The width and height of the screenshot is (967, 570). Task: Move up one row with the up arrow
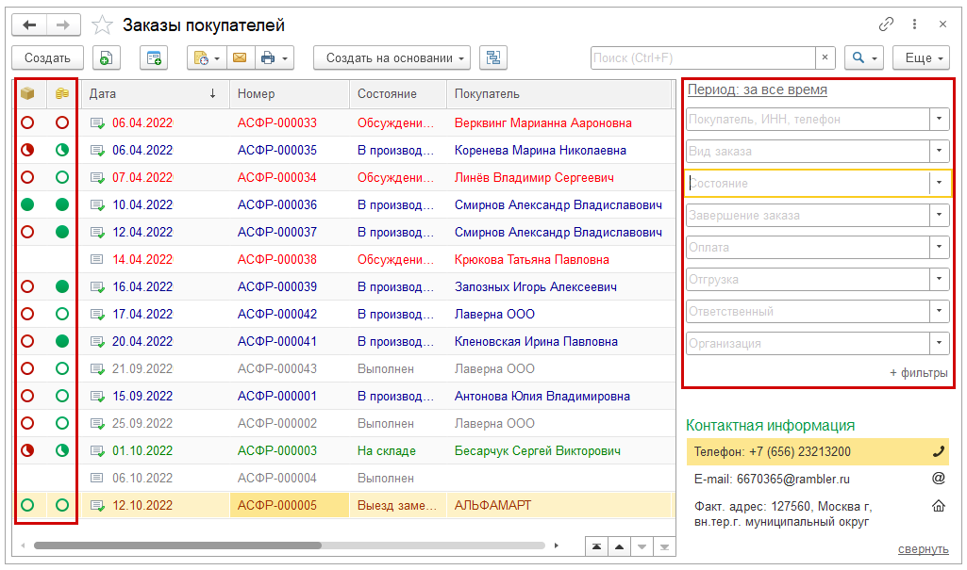point(619,546)
